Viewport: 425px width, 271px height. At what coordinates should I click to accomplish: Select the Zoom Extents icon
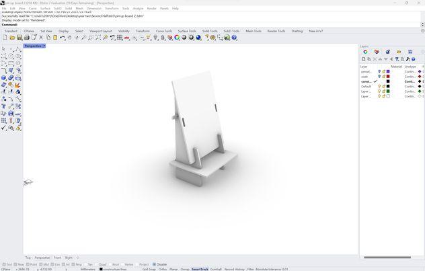click(x=98, y=38)
